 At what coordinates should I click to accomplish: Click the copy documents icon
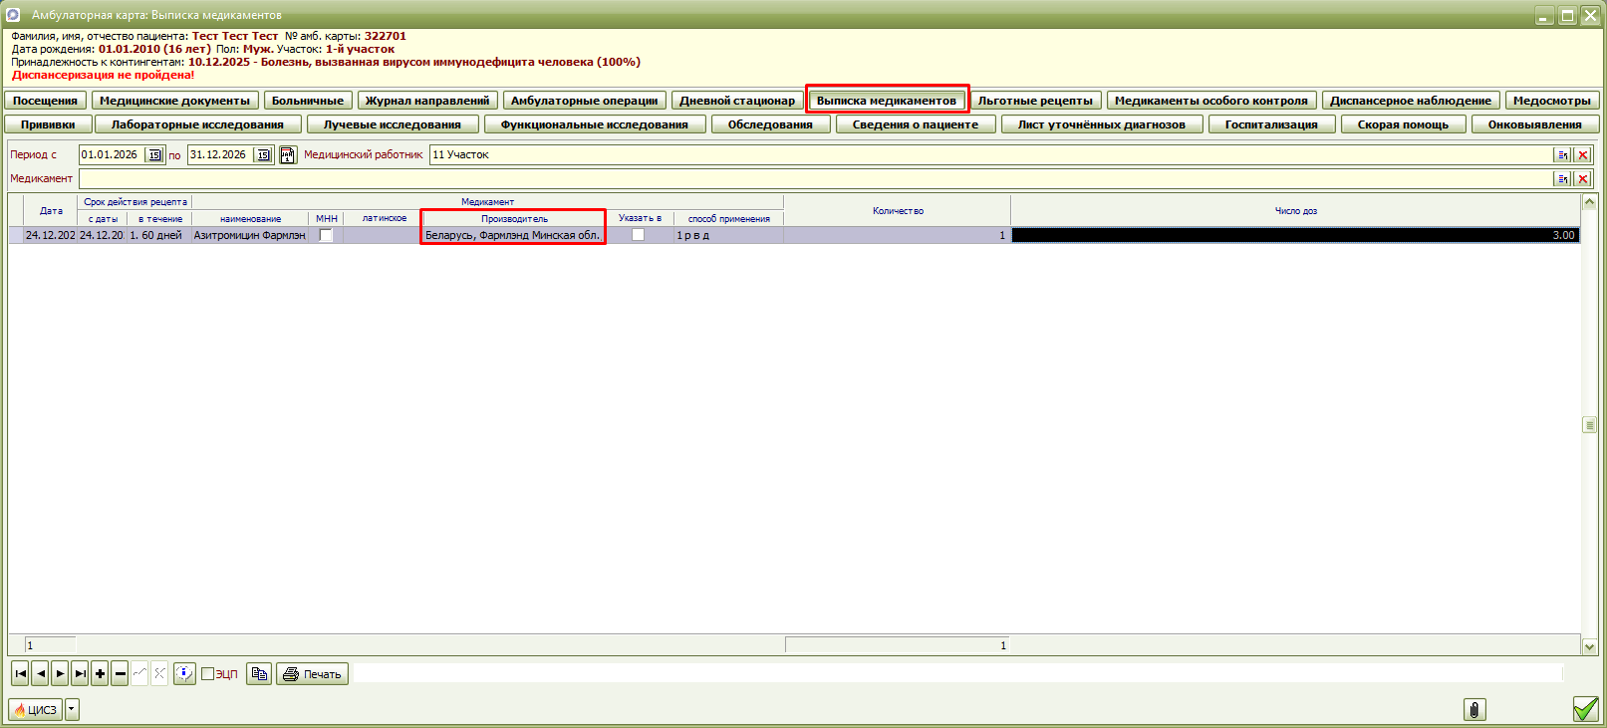click(259, 674)
